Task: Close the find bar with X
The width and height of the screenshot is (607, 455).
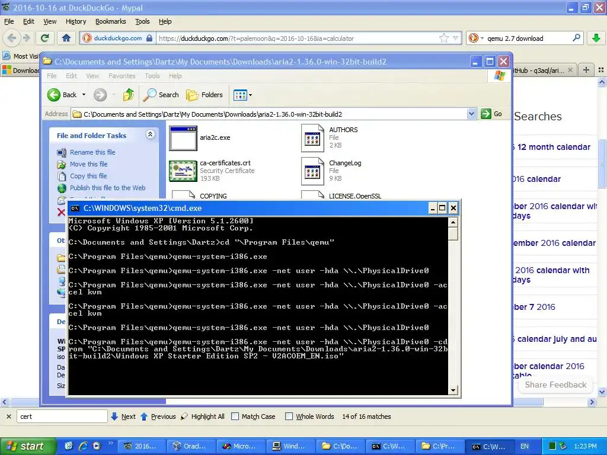Action: [8, 416]
